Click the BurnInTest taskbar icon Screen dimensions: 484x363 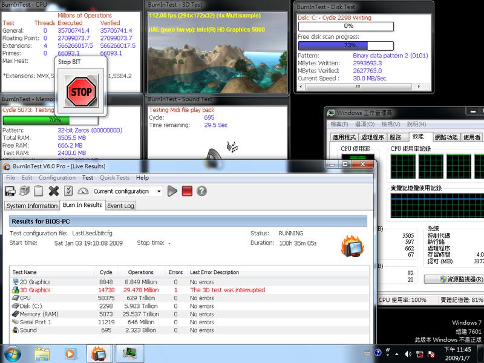pyautogui.click(x=99, y=354)
